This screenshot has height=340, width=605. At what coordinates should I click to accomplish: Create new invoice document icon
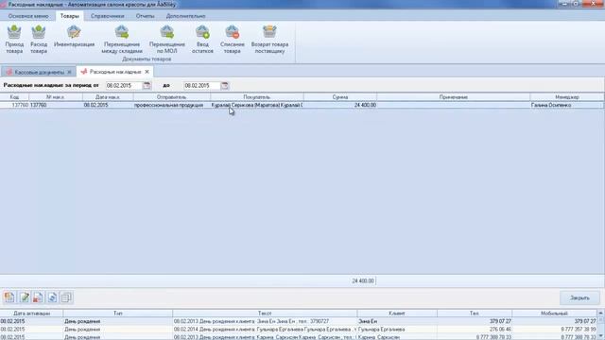(x=9, y=297)
